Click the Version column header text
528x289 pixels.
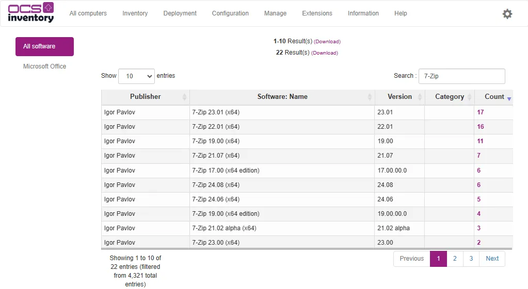[399, 97]
